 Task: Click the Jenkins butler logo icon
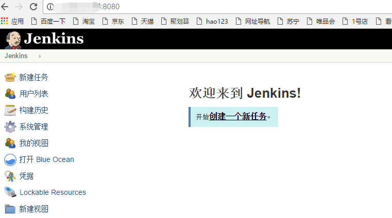pos(13,40)
